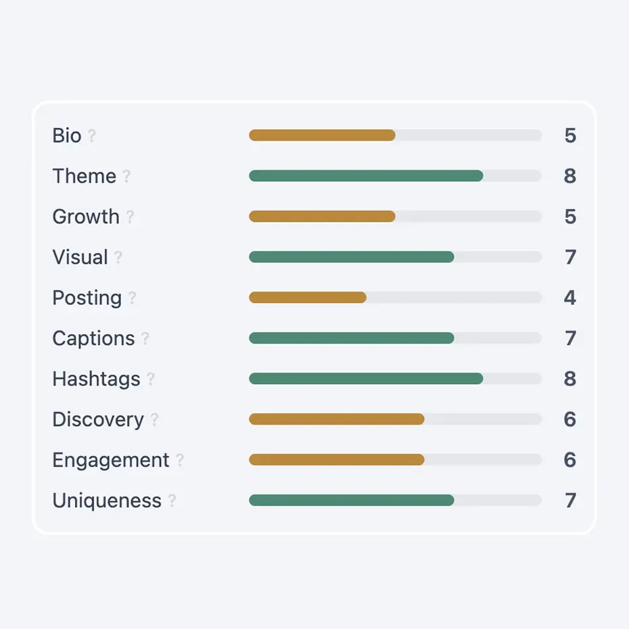Click the Theme question mark icon
This screenshot has height=629, width=629.
[x=126, y=177]
